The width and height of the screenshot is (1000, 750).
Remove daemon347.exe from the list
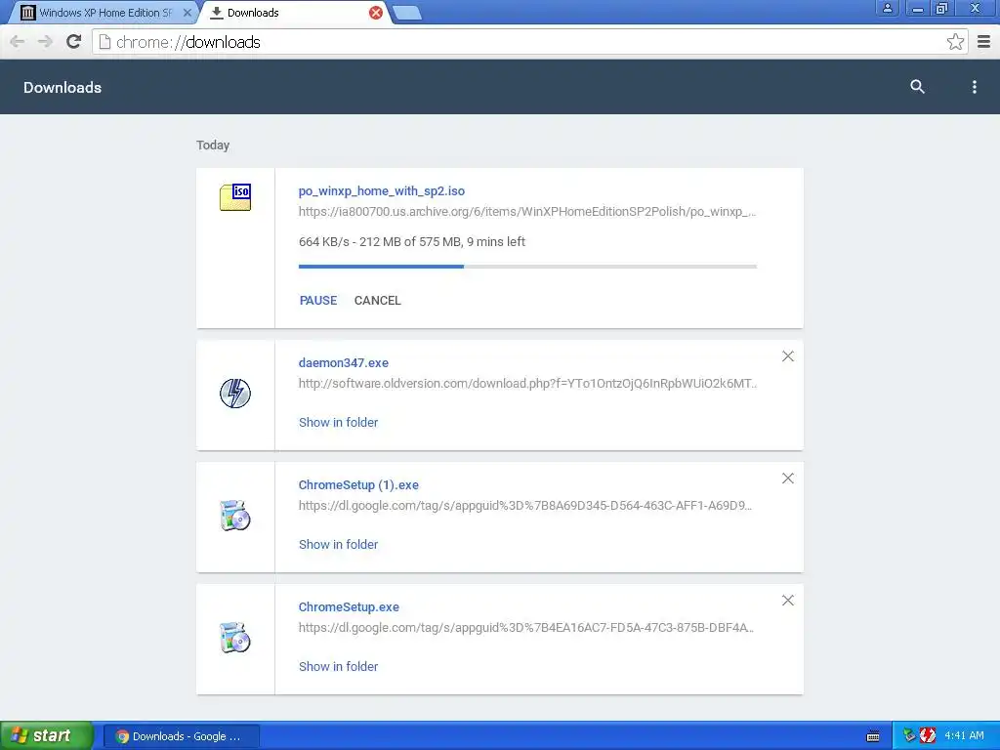click(788, 356)
